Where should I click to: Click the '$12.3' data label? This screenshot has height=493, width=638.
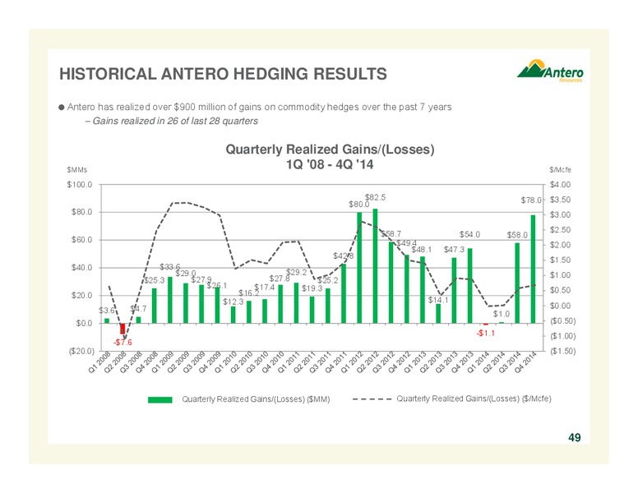(x=233, y=302)
